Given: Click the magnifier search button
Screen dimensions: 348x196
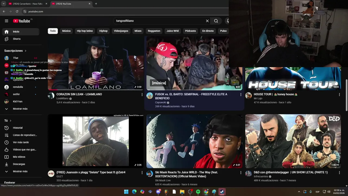Looking at the screenshot, I should click(x=216, y=21).
